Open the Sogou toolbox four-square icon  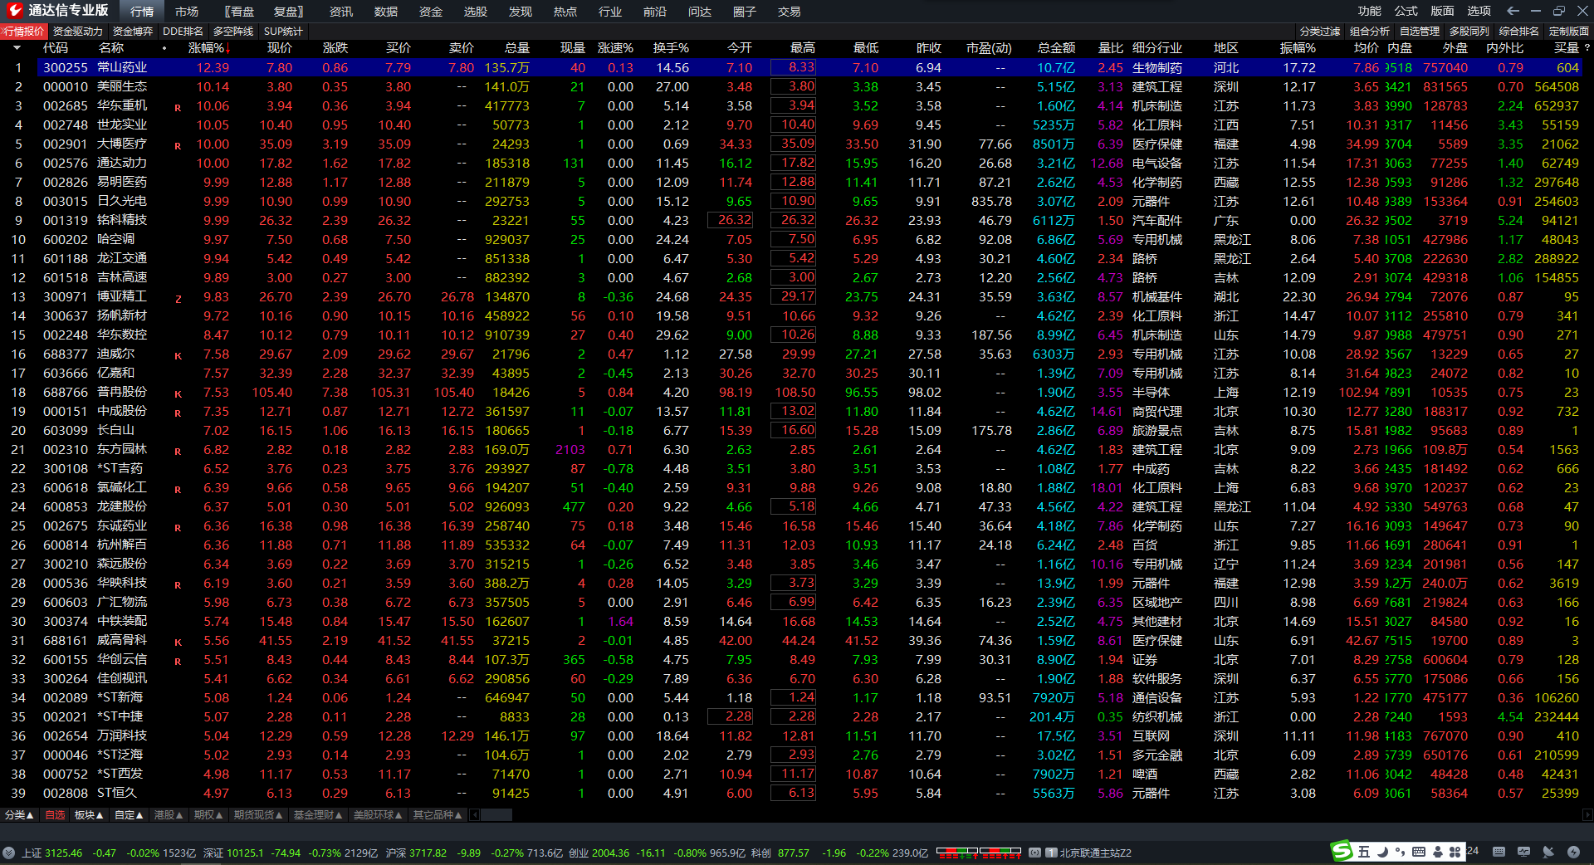tap(1455, 852)
